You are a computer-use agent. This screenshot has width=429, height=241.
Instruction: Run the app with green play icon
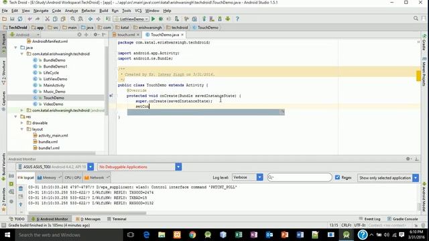pyautogui.click(x=154, y=19)
